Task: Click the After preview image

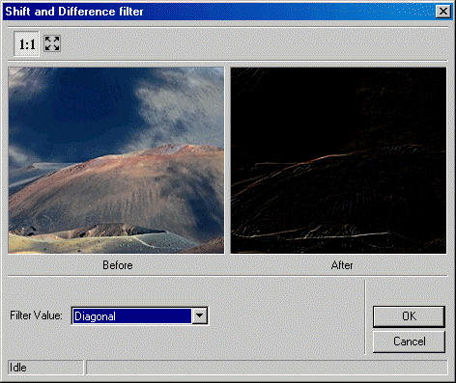Action: 338,160
